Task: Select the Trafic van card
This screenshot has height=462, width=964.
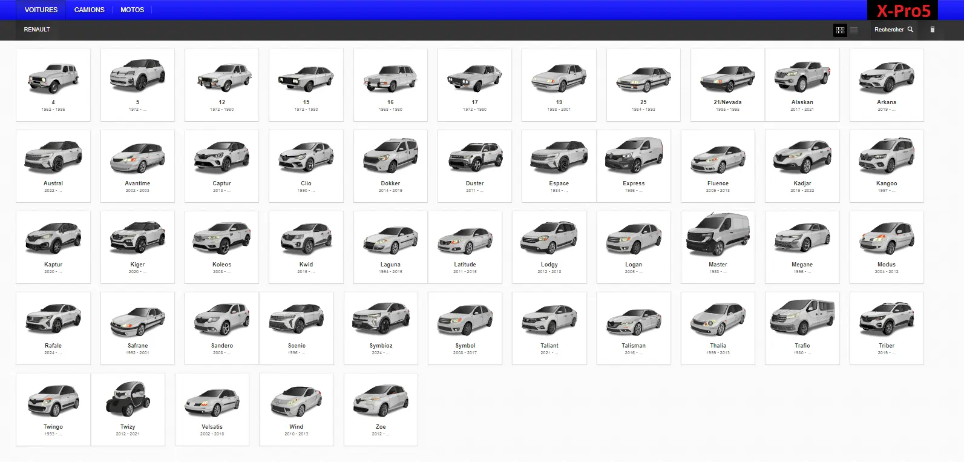Action: tap(802, 328)
